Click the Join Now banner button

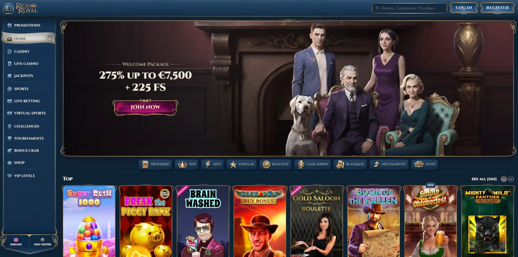tap(145, 107)
